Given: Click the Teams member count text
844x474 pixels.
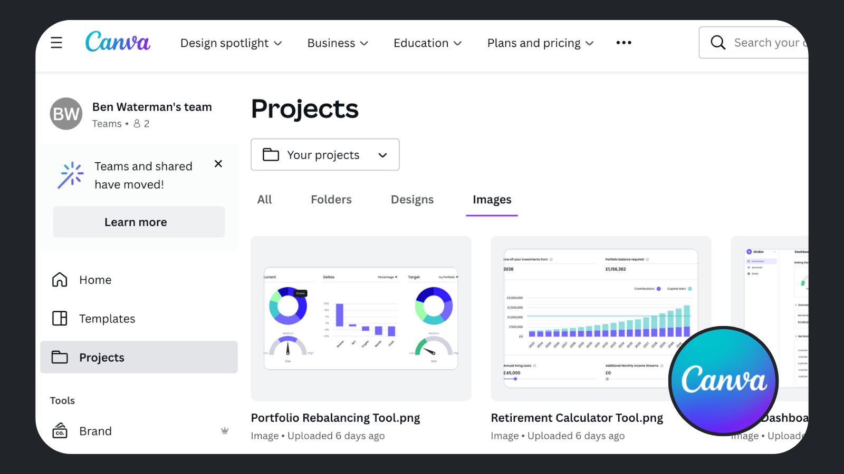Looking at the screenshot, I should point(121,123).
